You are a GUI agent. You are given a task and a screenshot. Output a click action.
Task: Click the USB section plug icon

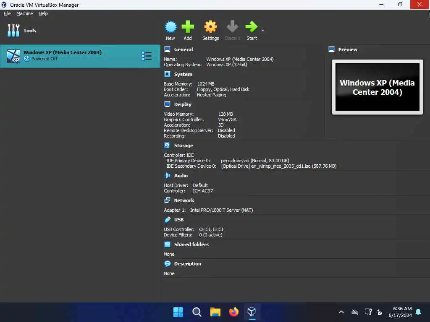click(167, 219)
